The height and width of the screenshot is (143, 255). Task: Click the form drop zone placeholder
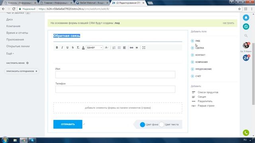point(118,108)
